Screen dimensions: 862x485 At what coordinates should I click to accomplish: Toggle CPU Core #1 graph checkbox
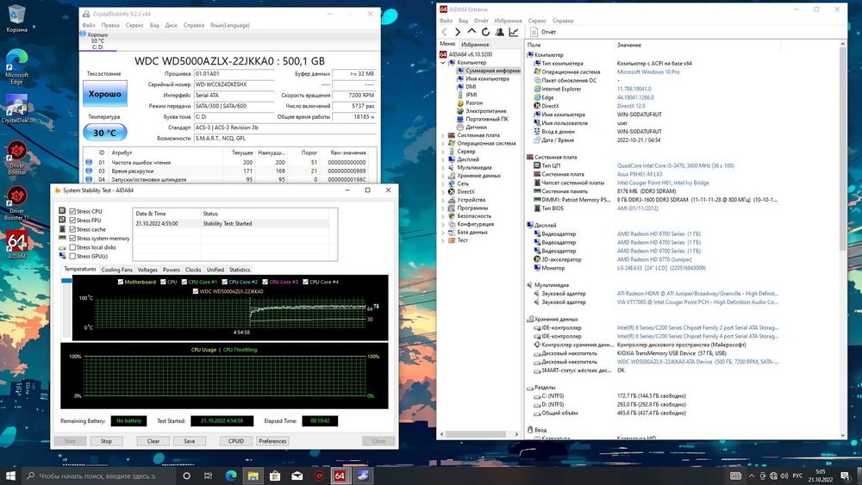point(184,282)
